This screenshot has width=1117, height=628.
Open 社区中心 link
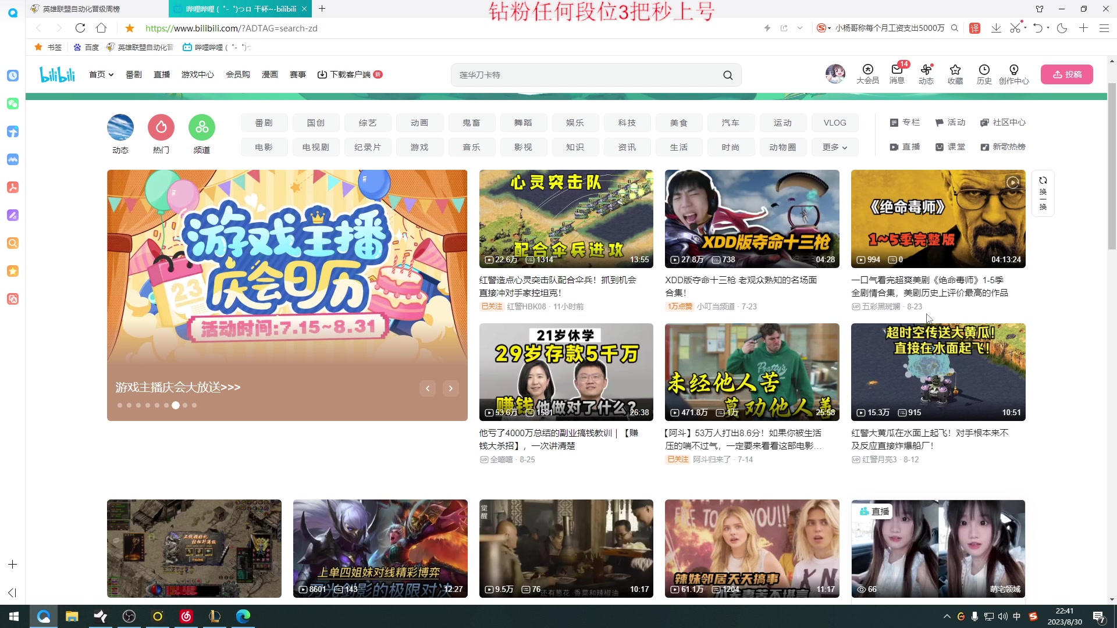coord(1003,123)
